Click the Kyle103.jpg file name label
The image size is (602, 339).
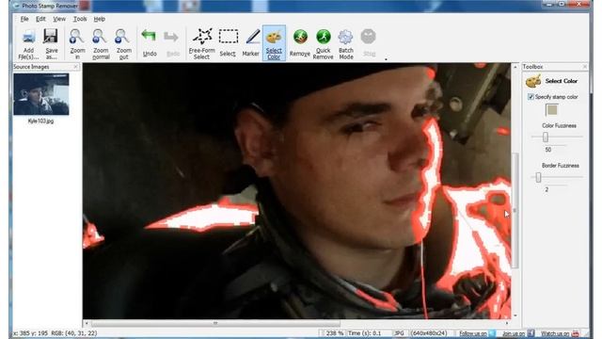[40, 121]
